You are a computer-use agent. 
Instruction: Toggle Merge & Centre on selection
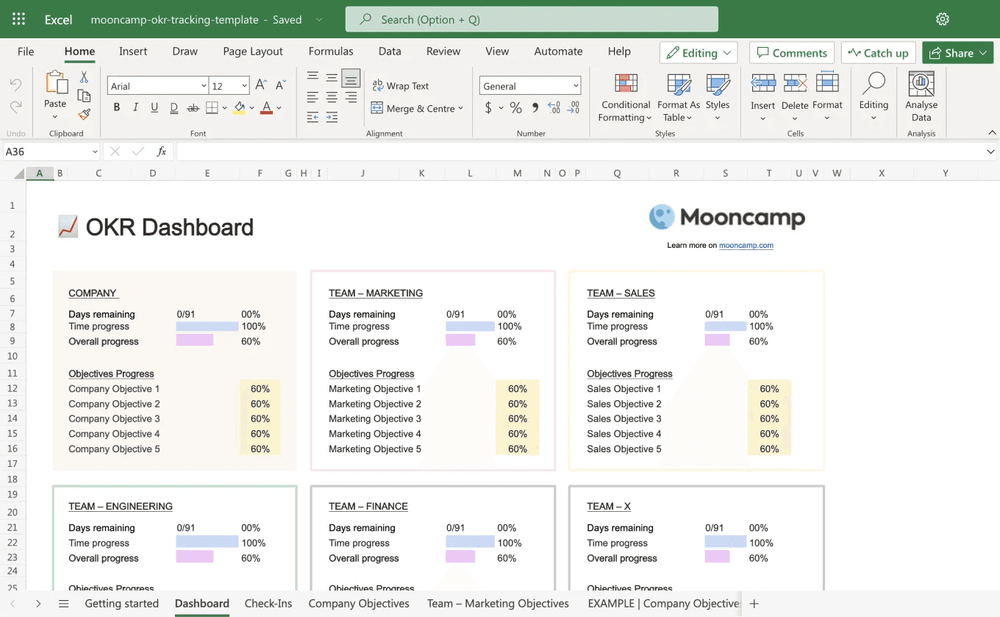[417, 108]
